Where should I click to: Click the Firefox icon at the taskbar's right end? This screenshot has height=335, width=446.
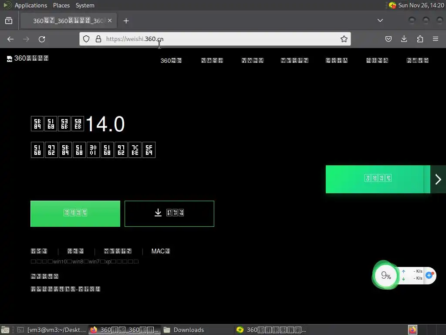click(412, 330)
